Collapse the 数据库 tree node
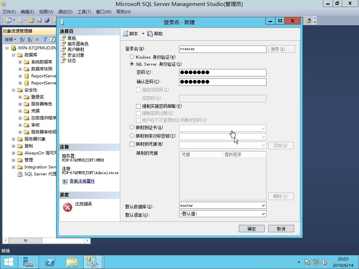 (14, 55)
